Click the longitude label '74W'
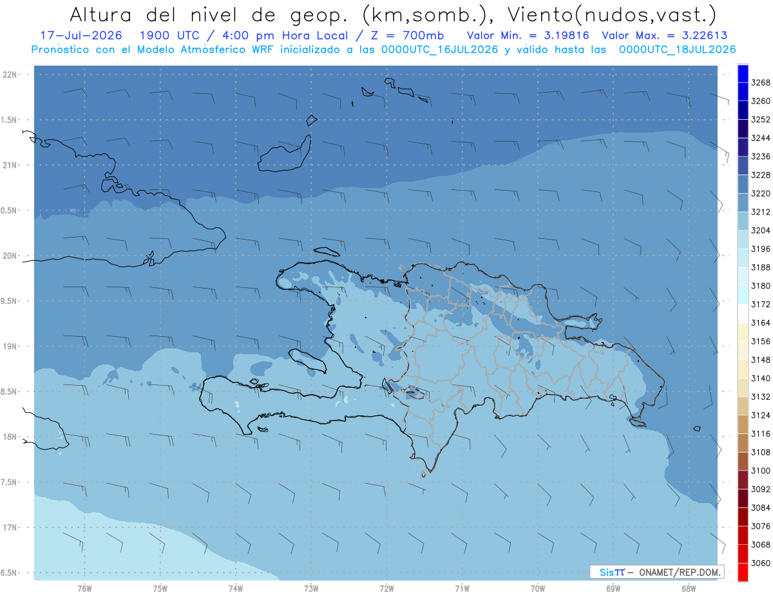Viewport: 773px width, 597px height. pos(236,588)
